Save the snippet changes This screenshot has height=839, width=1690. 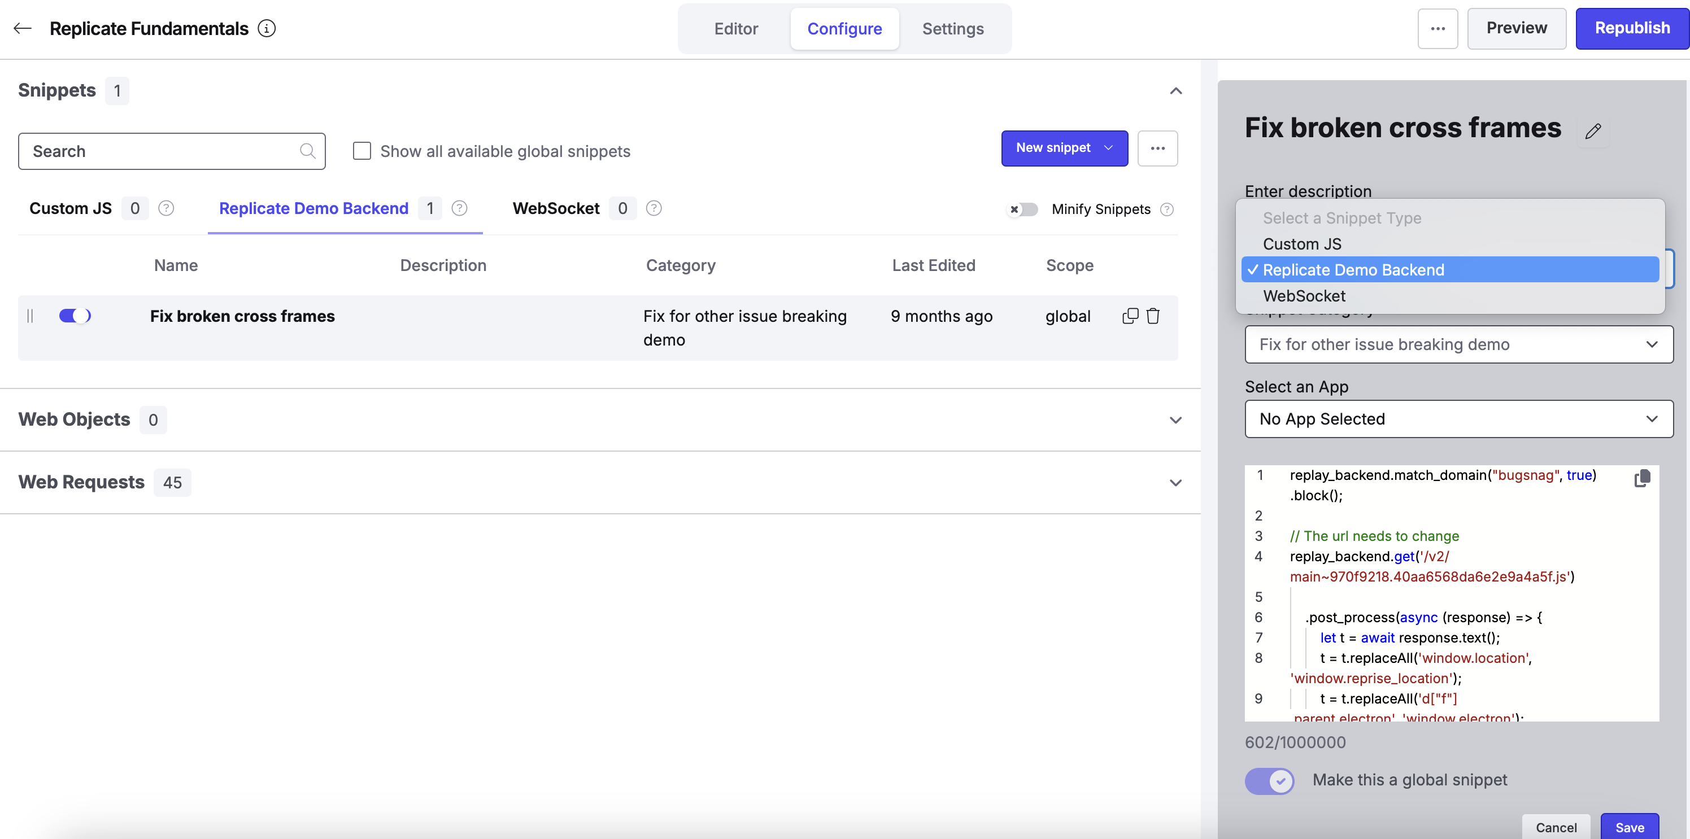click(1629, 827)
